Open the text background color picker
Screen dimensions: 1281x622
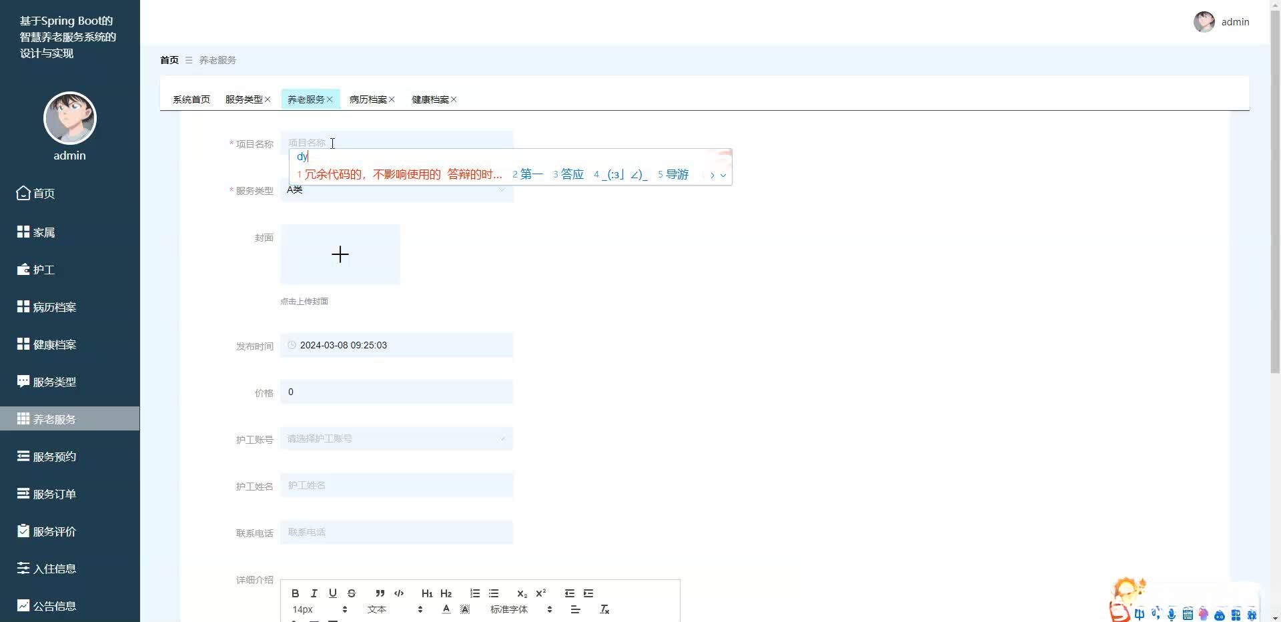(x=465, y=609)
